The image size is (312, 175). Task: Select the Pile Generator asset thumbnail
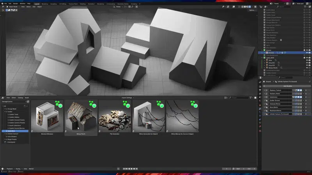click(x=115, y=116)
